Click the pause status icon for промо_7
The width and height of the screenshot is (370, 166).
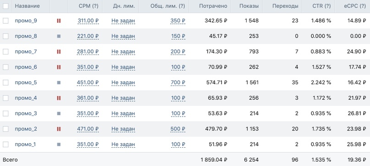[59, 52]
